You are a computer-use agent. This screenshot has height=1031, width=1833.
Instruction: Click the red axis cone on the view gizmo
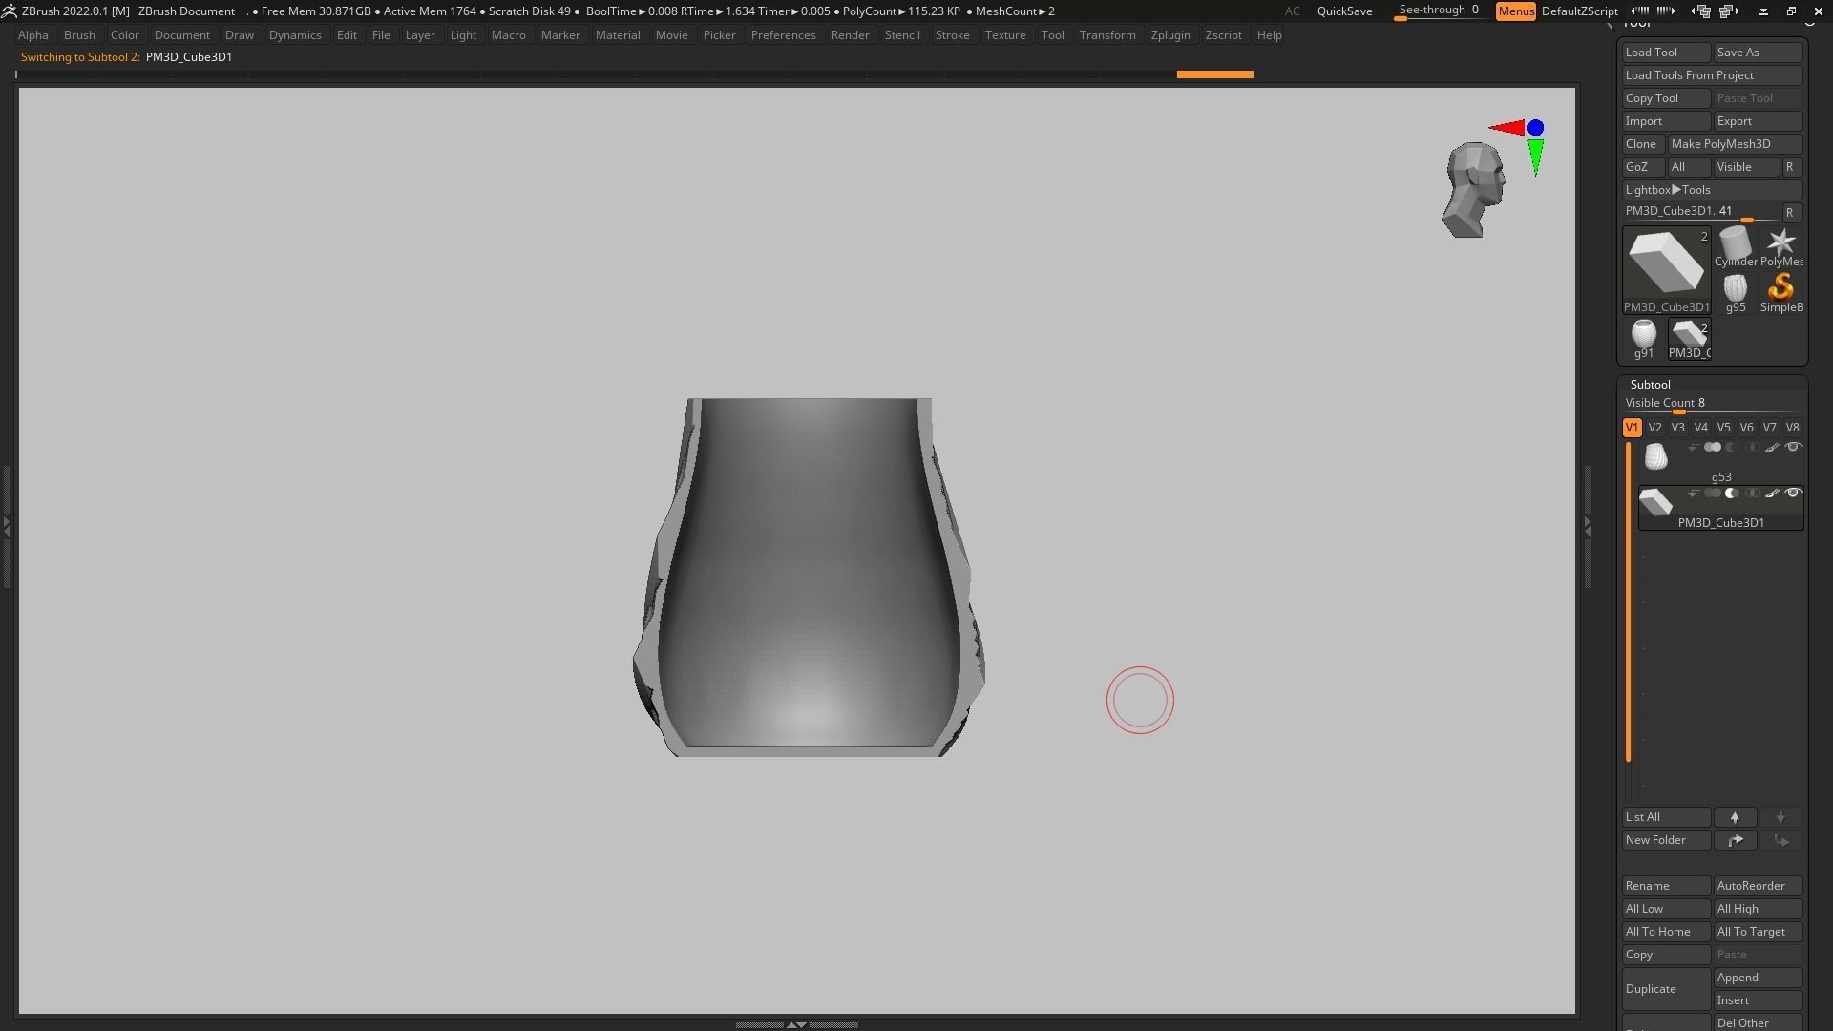pos(1506,127)
